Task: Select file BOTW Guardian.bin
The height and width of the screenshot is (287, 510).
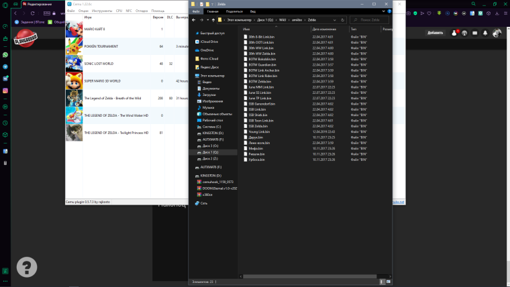Action: click(x=262, y=64)
